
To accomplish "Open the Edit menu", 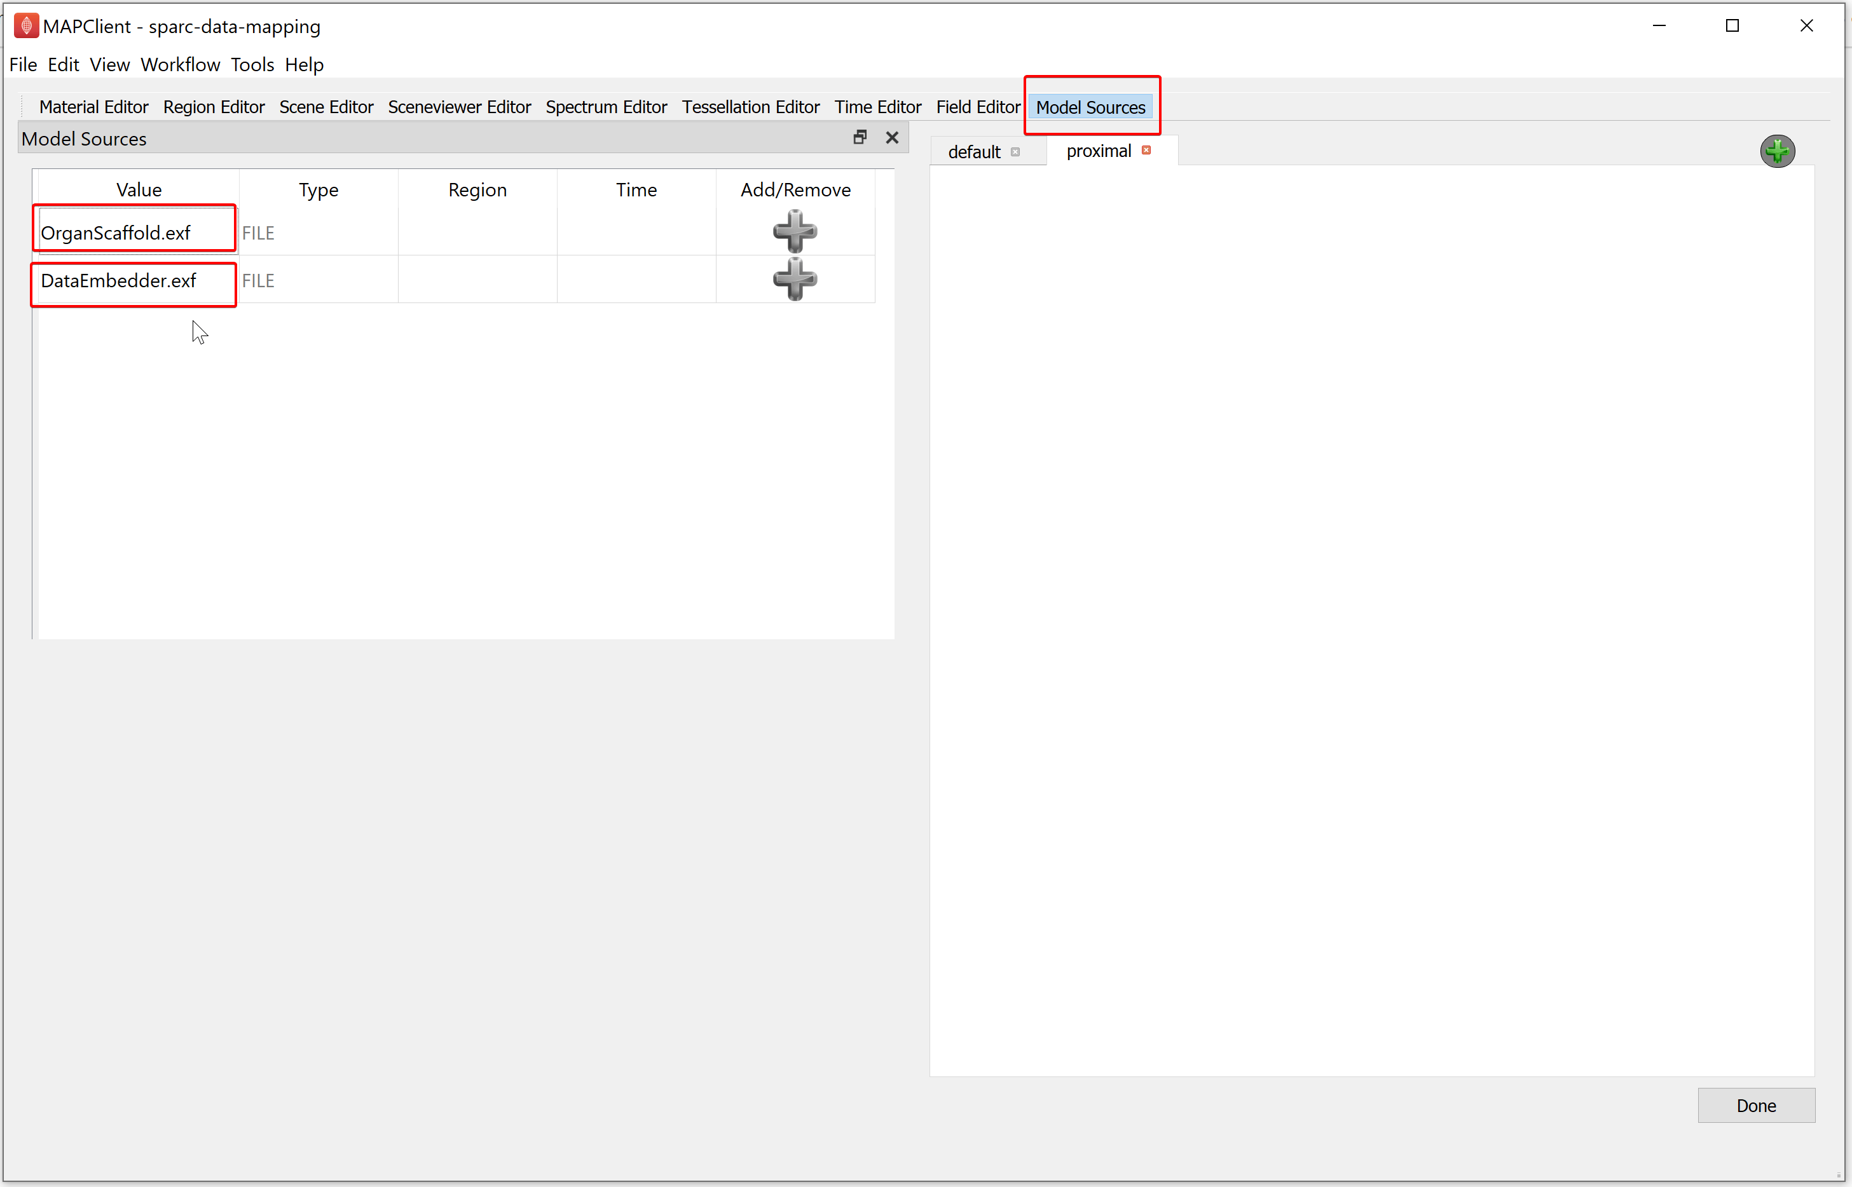I will 63,65.
